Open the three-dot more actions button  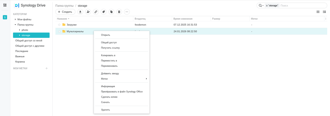click(x=127, y=12)
